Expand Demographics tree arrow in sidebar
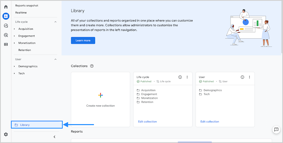283x143 pixels. coord(15,66)
